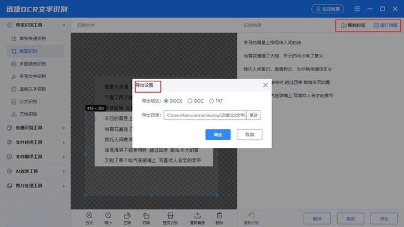Click the first recognized line starting 冬日的雪
Screen dimensions: 404x227
click(272, 42)
